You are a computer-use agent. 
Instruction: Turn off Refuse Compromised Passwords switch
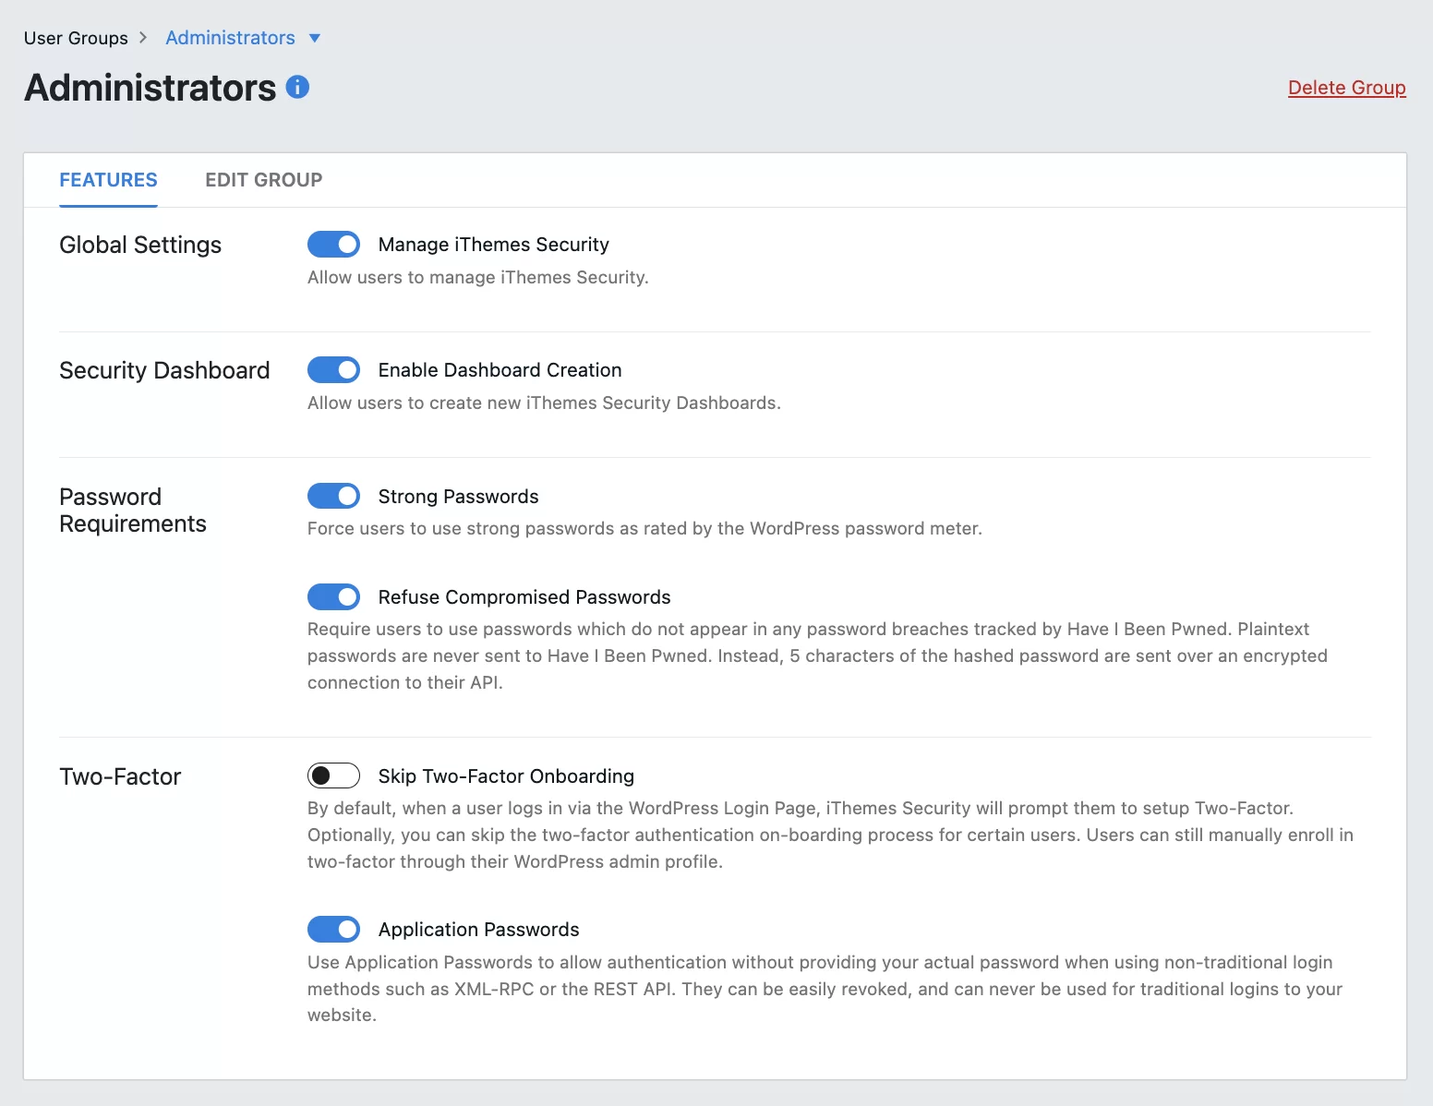click(333, 596)
